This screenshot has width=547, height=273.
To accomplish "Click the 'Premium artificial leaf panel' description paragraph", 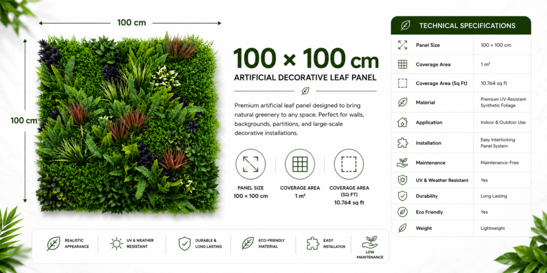I will (300, 119).
